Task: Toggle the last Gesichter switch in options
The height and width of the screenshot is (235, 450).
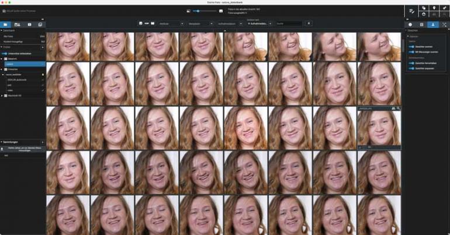Action: (411, 68)
